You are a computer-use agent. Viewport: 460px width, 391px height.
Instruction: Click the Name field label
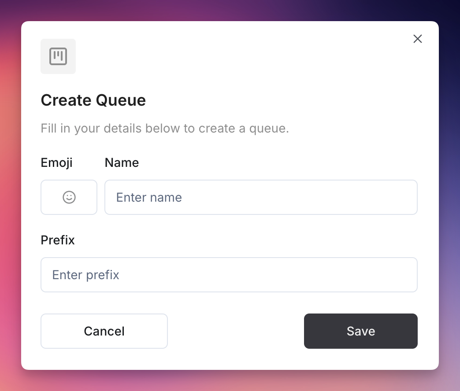(x=122, y=162)
